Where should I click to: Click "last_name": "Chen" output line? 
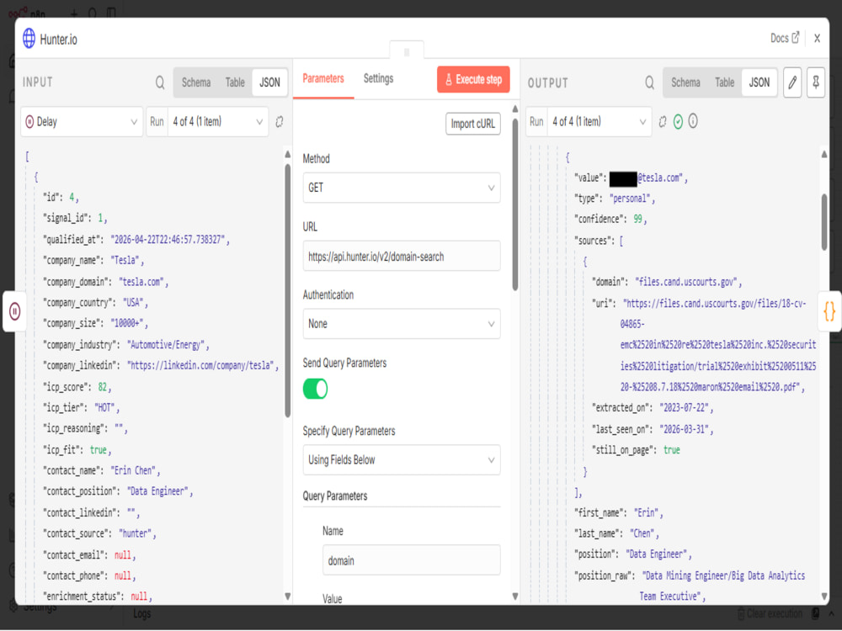[x=616, y=534]
